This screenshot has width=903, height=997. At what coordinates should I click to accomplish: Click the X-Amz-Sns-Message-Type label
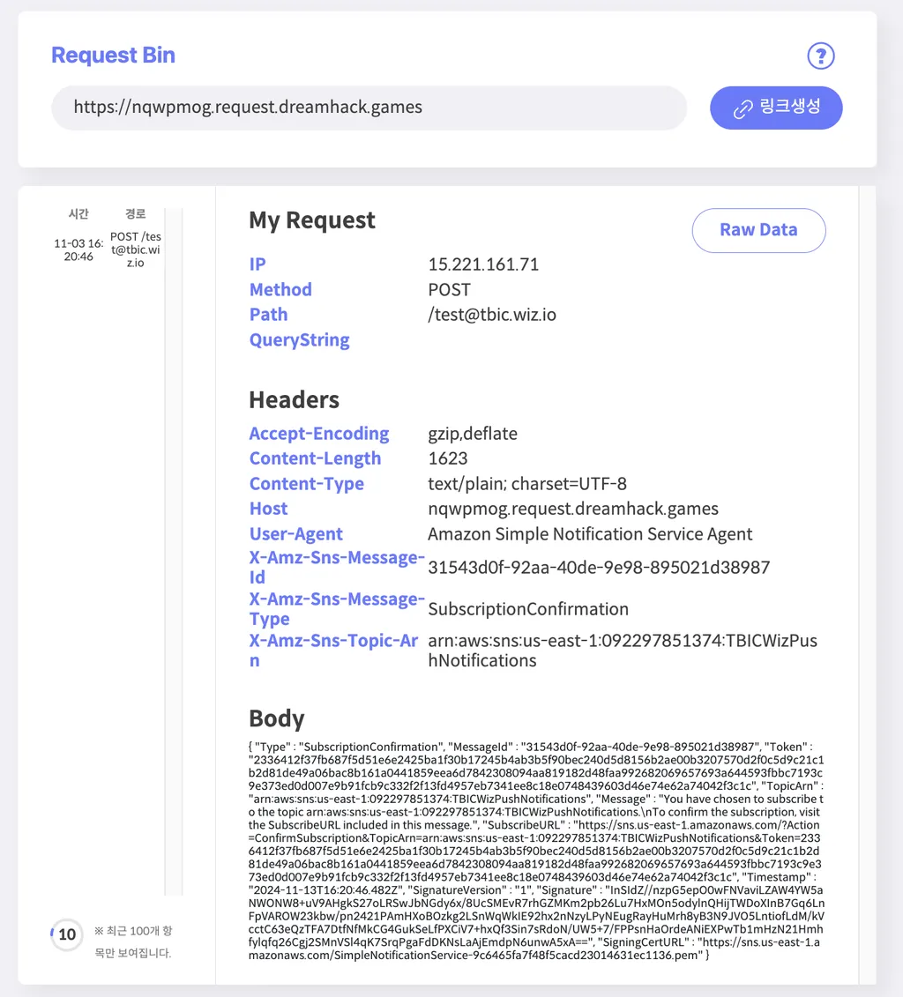click(336, 609)
